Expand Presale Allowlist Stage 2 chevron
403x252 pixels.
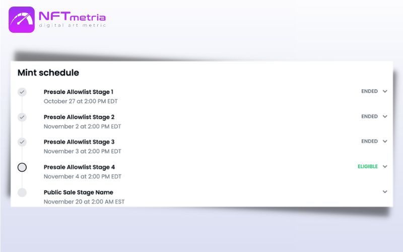pos(385,116)
